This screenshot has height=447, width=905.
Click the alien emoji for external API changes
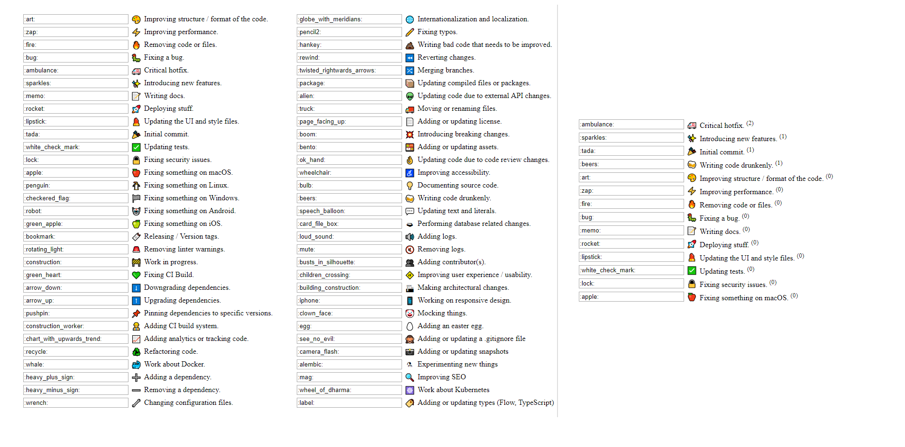coord(410,96)
